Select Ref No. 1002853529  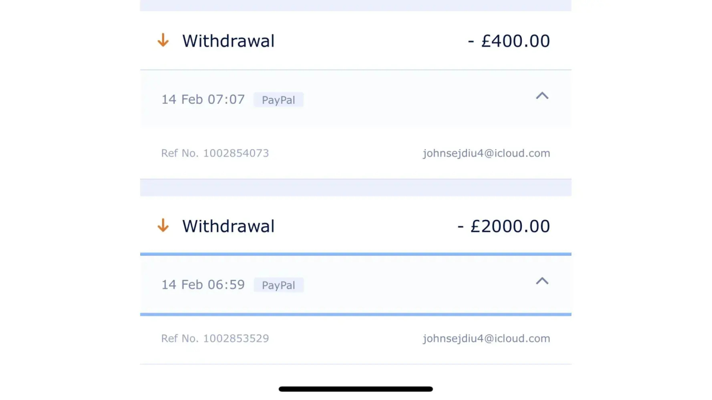(x=215, y=338)
